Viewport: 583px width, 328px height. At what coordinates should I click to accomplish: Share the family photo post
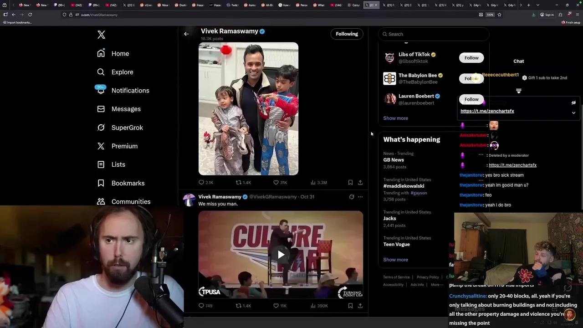(x=360, y=182)
